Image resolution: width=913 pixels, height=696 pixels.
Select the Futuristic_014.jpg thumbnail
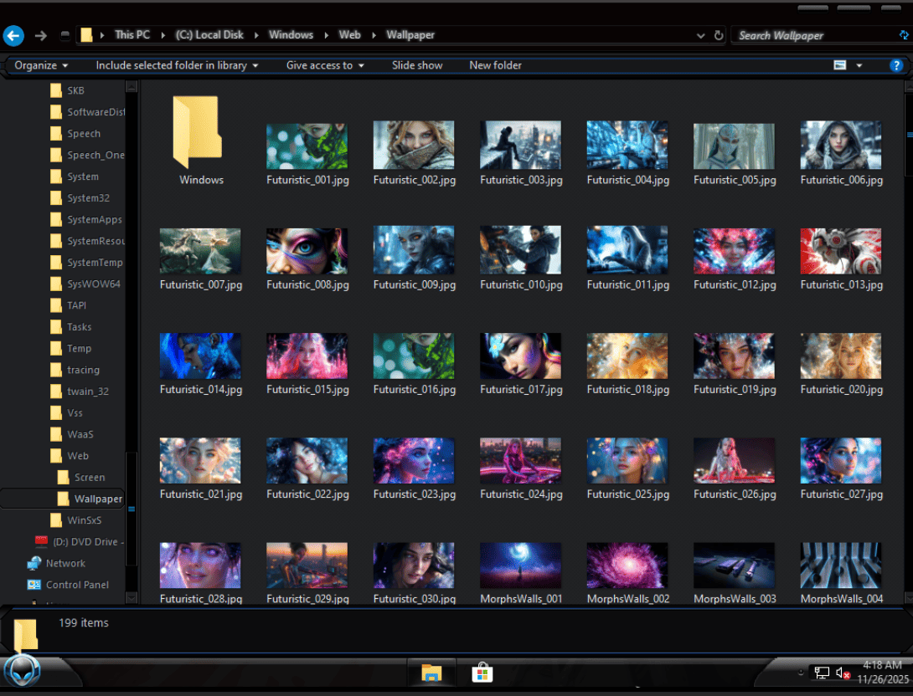coord(200,356)
